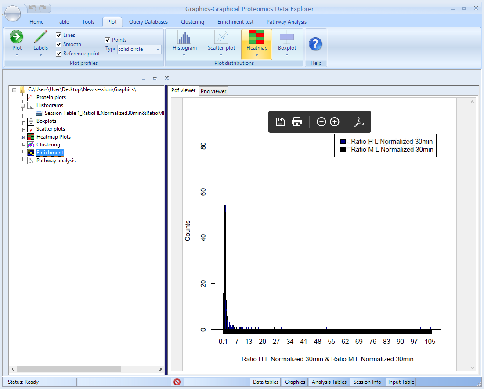484x389 pixels.
Task: Click the Adobe Acrobat icon in PDF toolbar
Action: pyautogui.click(x=359, y=122)
